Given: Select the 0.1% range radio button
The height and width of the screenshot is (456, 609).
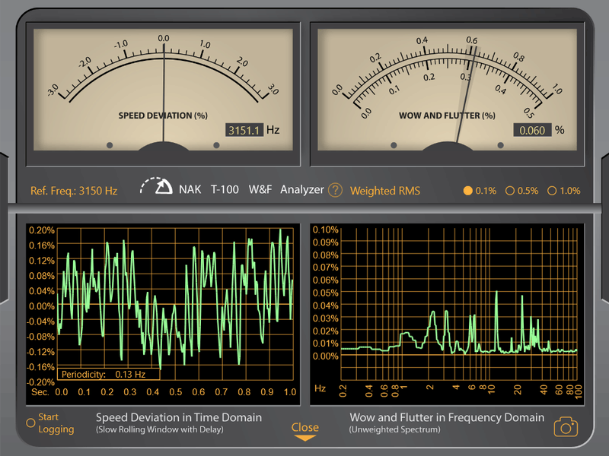Looking at the screenshot, I should [468, 191].
